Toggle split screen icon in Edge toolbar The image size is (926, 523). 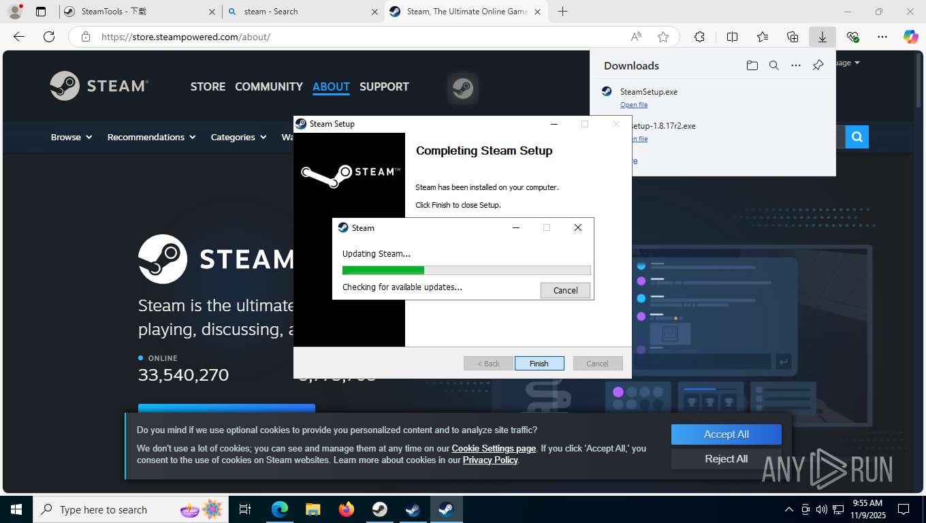(x=732, y=37)
